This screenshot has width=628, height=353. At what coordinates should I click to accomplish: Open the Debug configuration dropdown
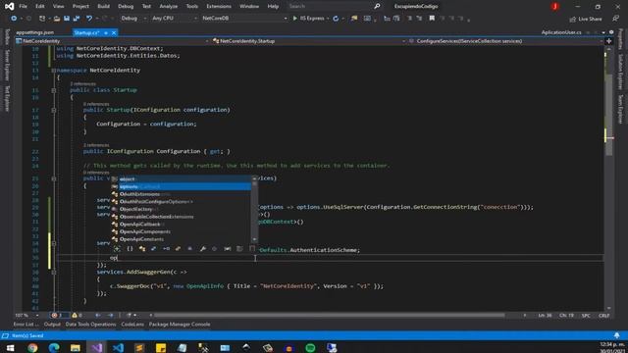133,19
